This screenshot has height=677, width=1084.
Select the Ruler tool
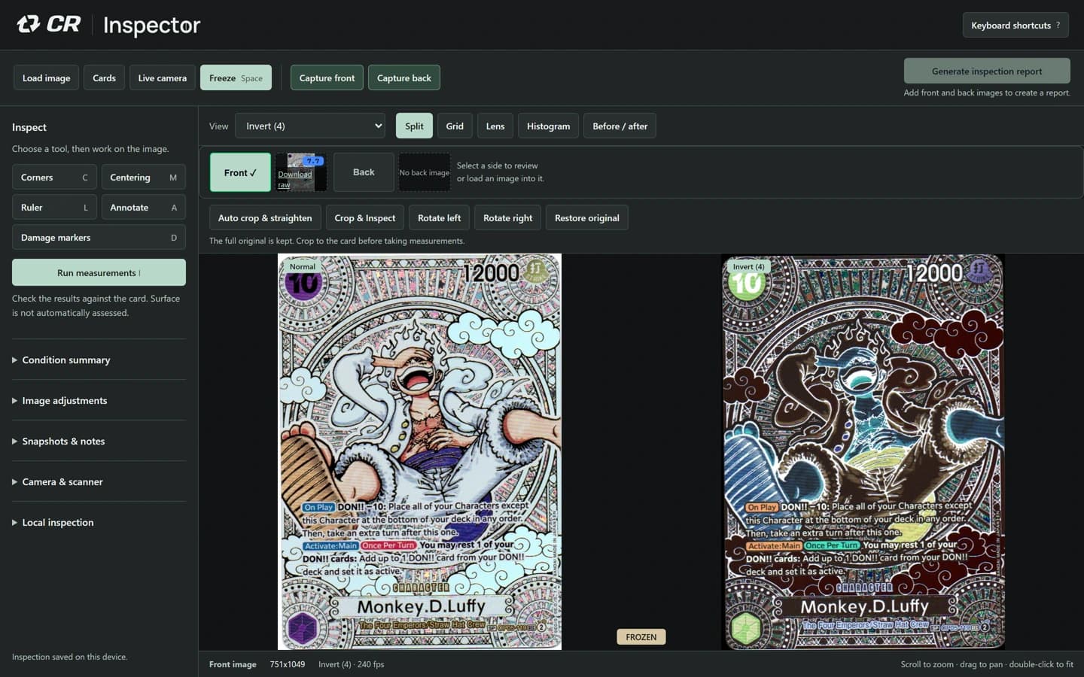(54, 207)
